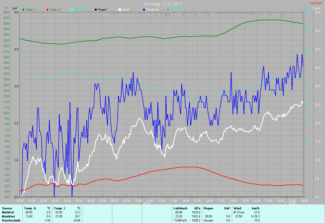Click the red Jarz Erich text
The image size is (325, 223).
tap(316, 3)
